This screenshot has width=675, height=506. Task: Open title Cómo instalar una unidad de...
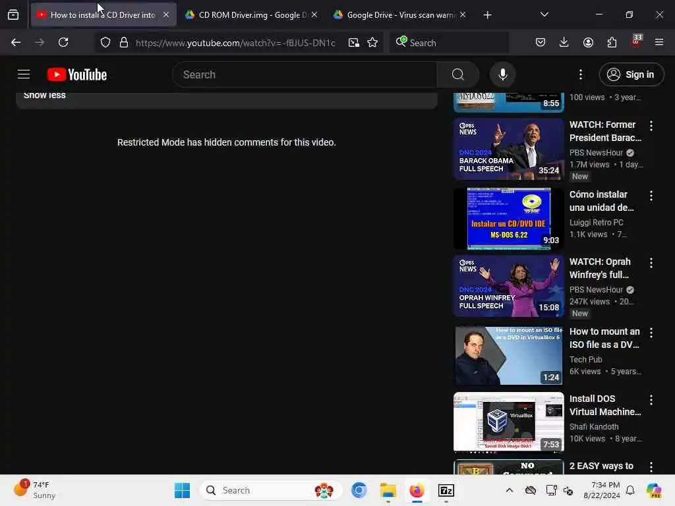click(x=602, y=201)
